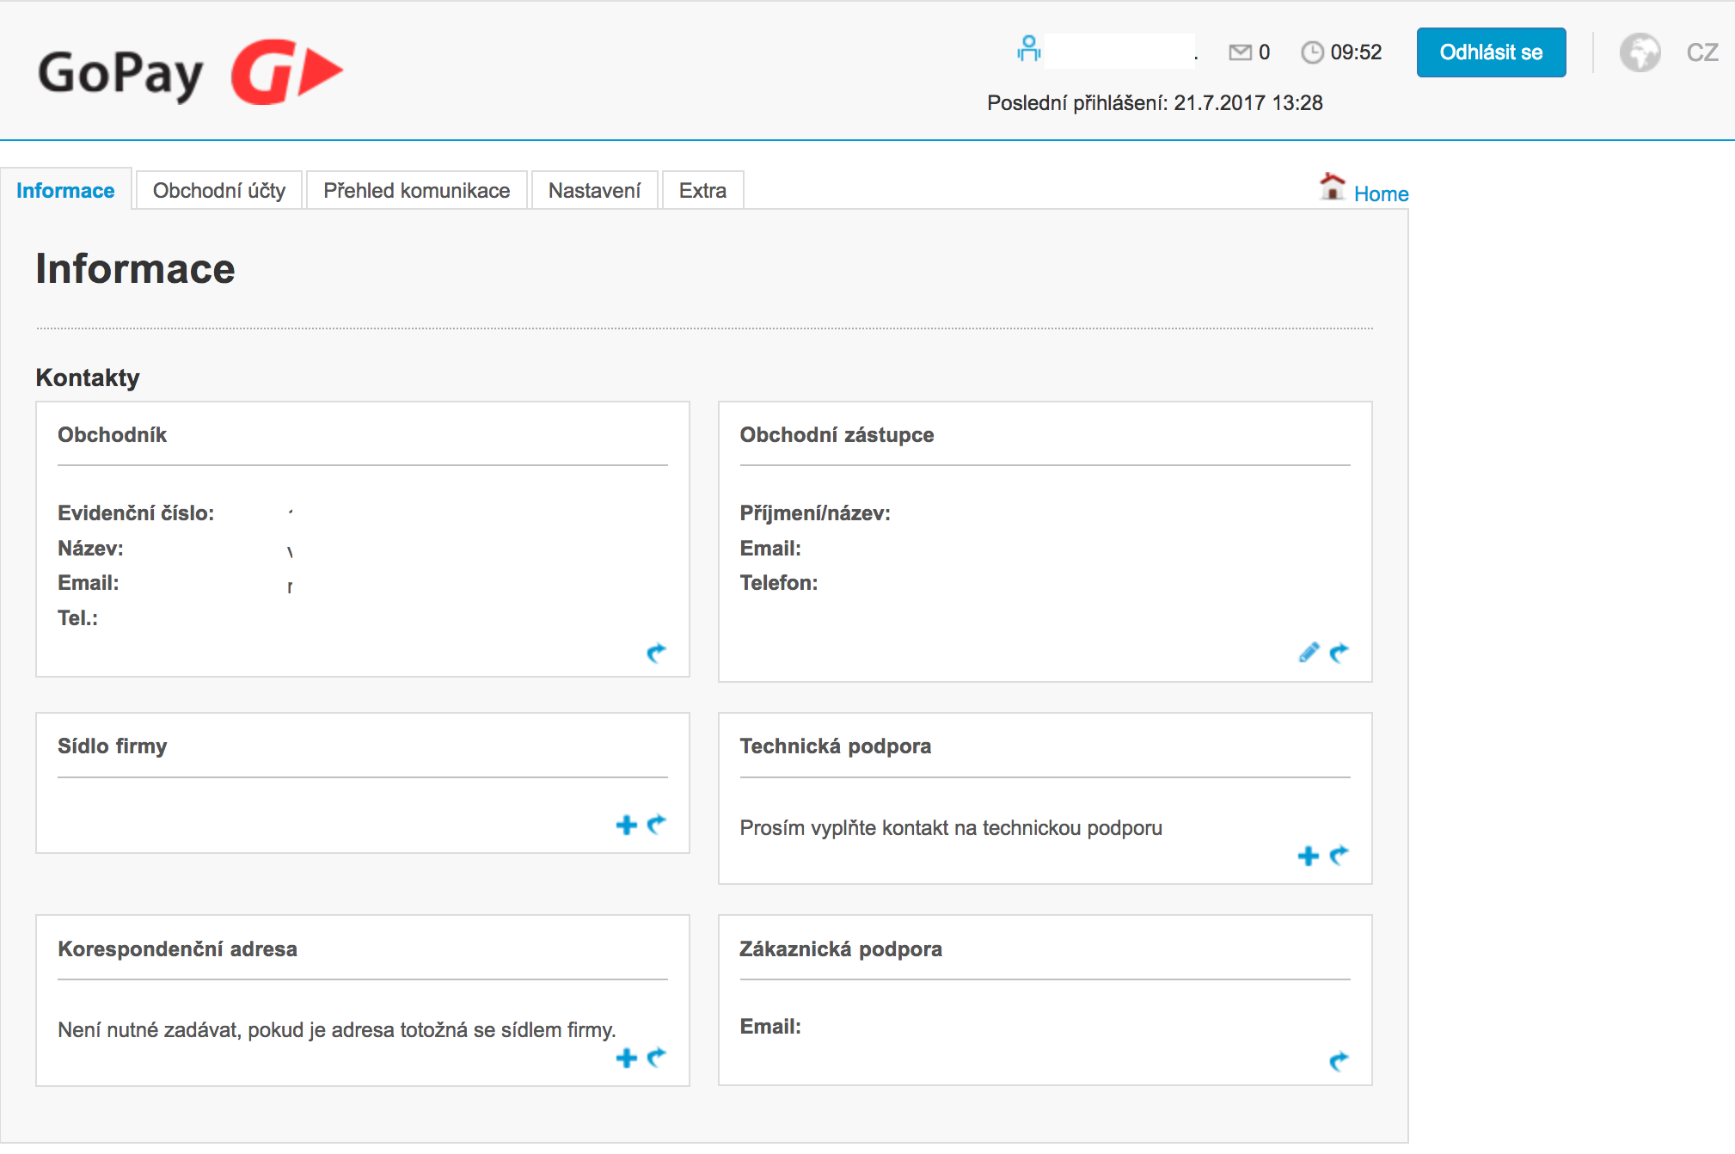This screenshot has height=1154, width=1735.
Task: Click the 09:52 session time
Action: 1356,52
